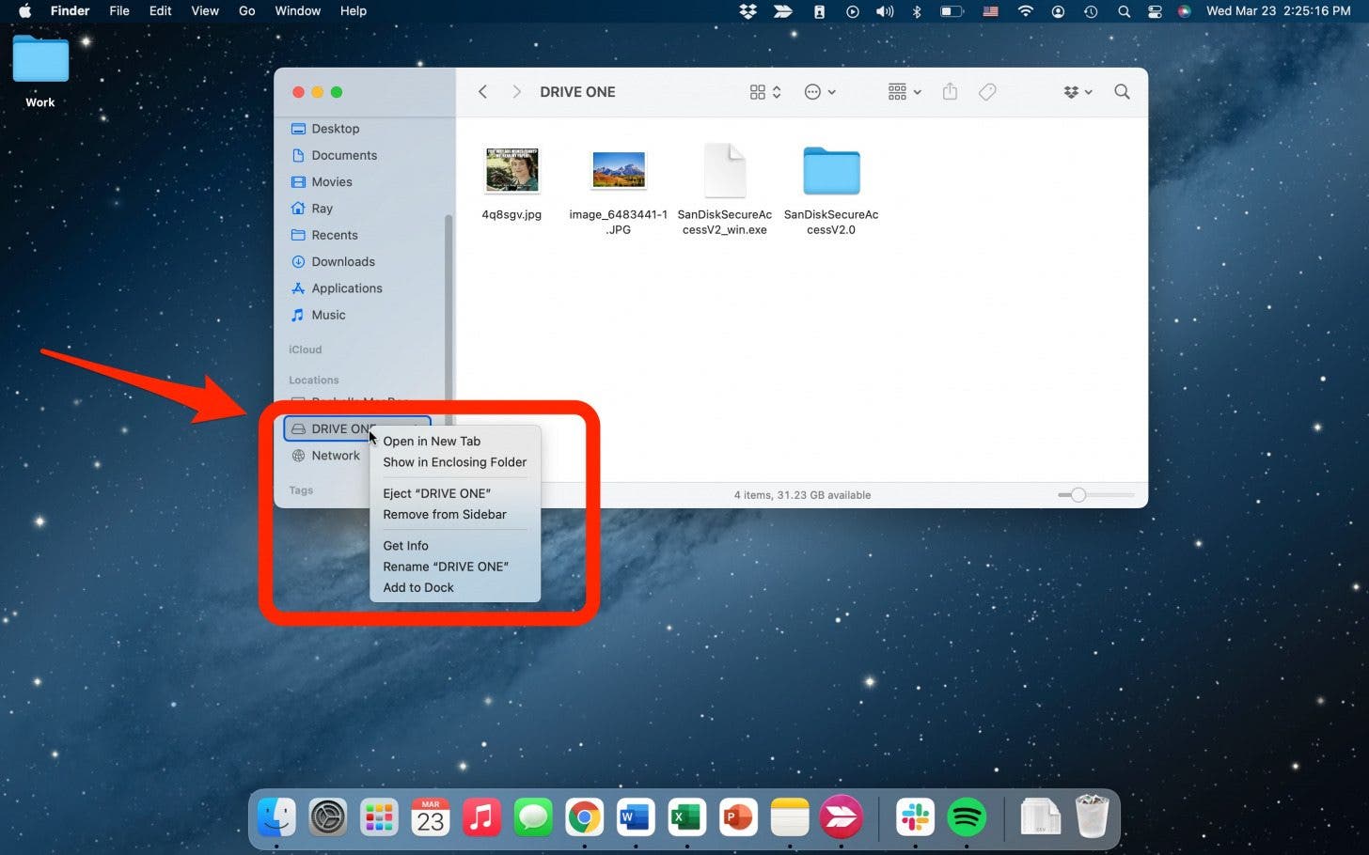The height and width of the screenshot is (855, 1369).
Task: Click the icon view selector in the toolbar
Action: [758, 91]
